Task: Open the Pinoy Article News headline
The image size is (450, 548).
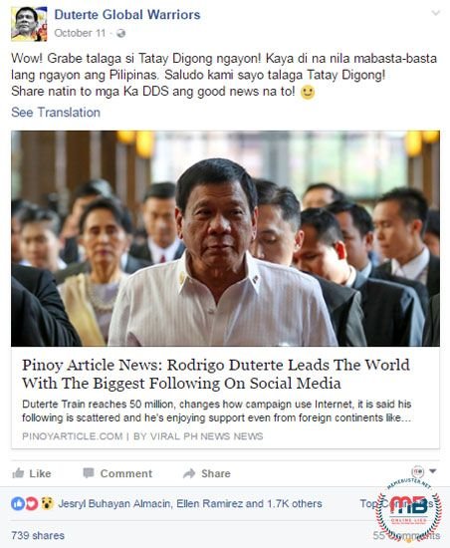Action: point(216,374)
